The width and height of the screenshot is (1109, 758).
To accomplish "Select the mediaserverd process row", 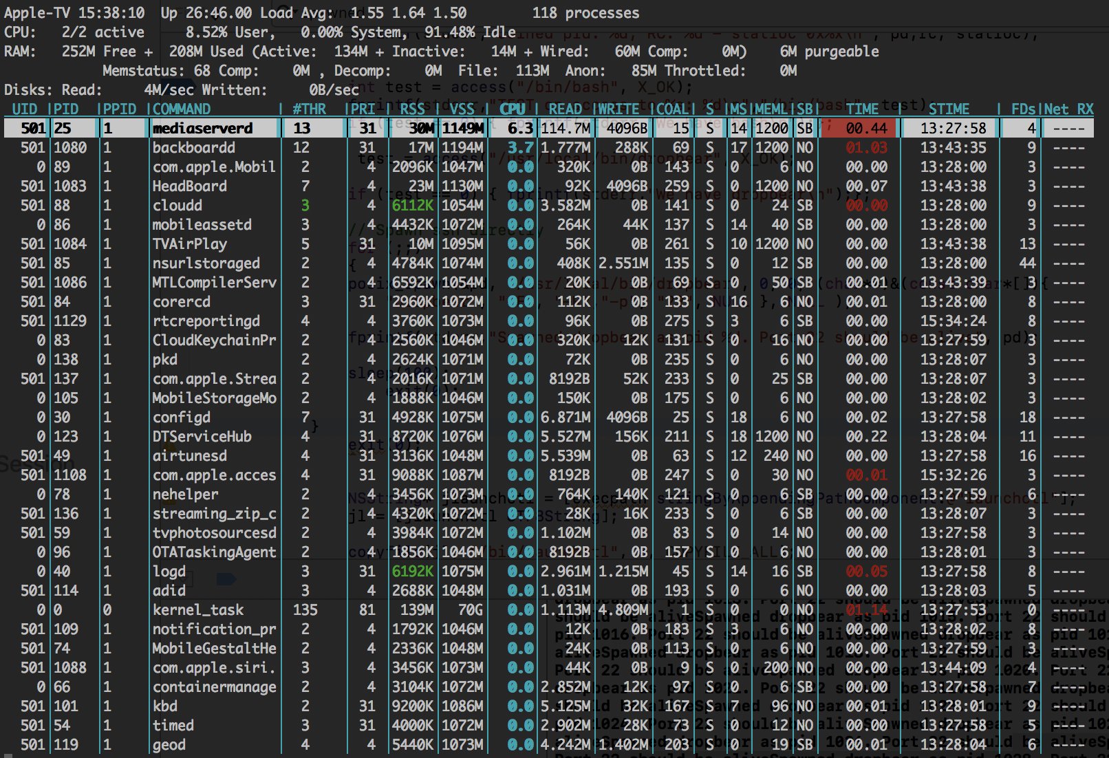I will tap(548, 128).
